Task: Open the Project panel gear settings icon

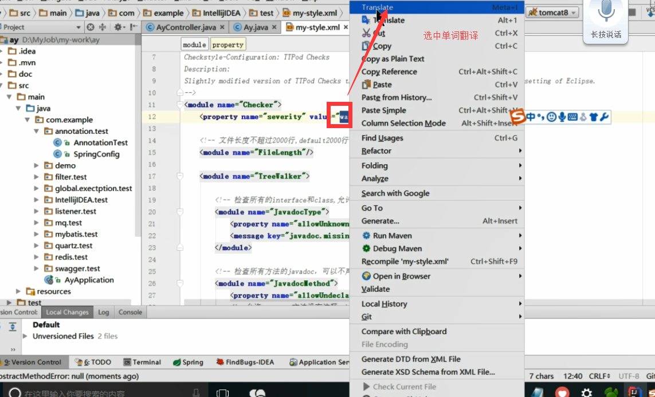Action: point(118,27)
